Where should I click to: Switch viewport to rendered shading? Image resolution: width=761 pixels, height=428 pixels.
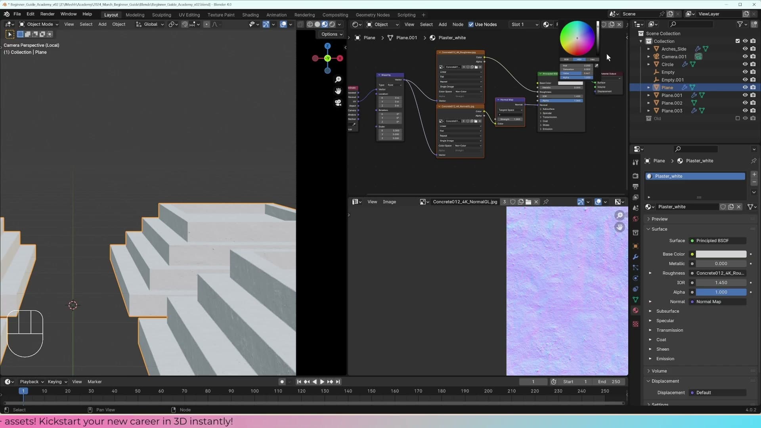[332, 25]
